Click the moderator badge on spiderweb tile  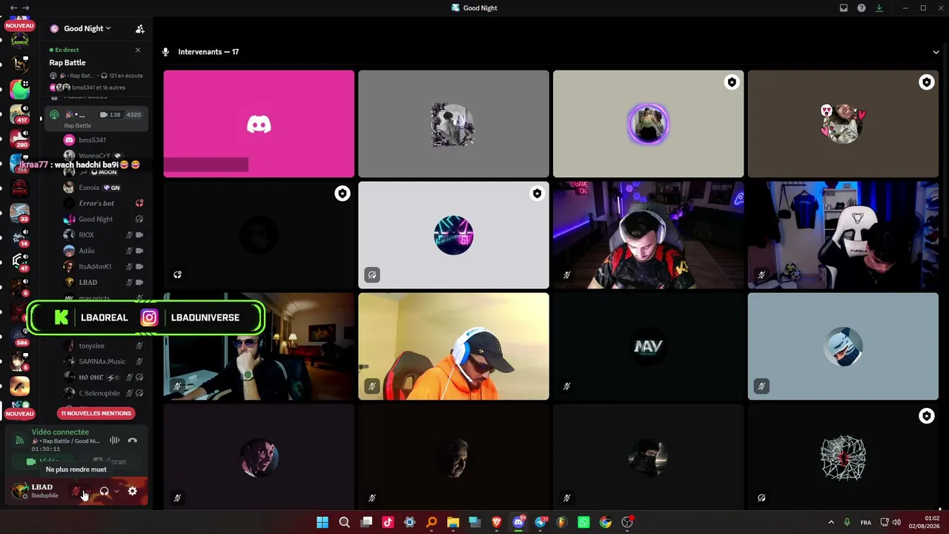click(926, 416)
